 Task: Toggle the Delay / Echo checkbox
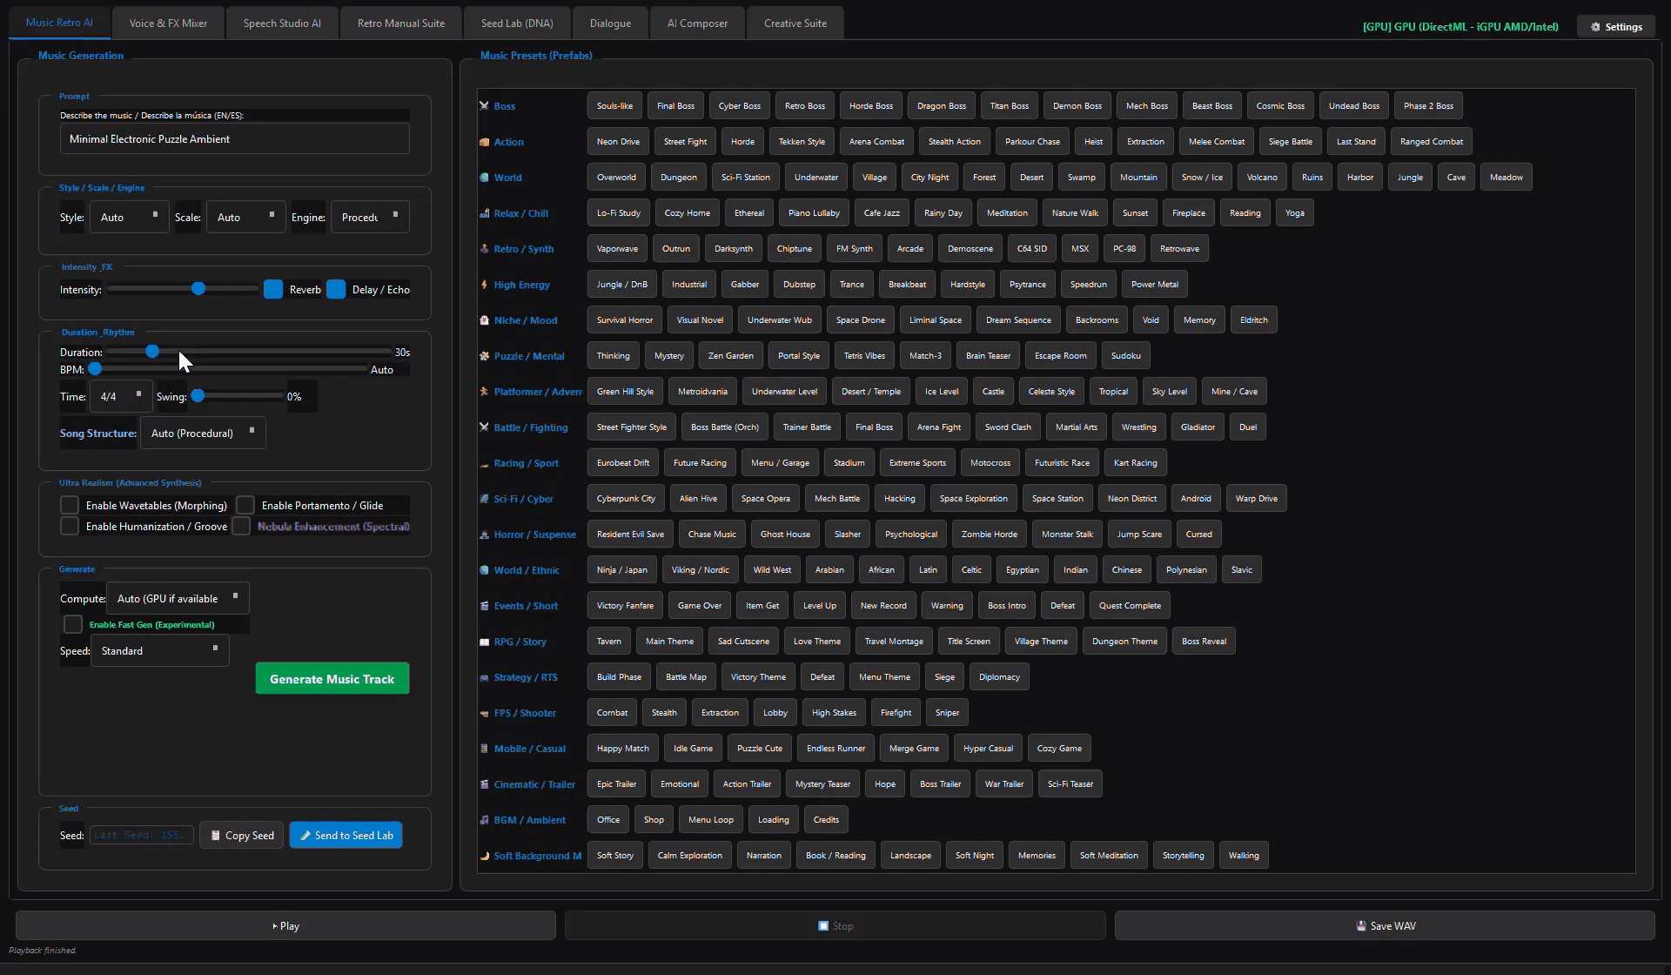336,290
